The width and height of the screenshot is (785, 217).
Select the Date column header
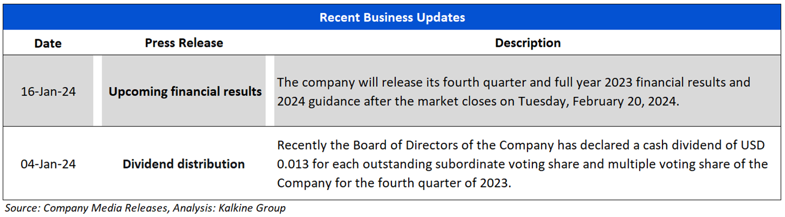pyautogui.click(x=48, y=43)
